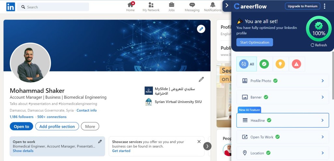Click the MySlide company logo
This screenshot has height=161, width=334.
pos(149,91)
